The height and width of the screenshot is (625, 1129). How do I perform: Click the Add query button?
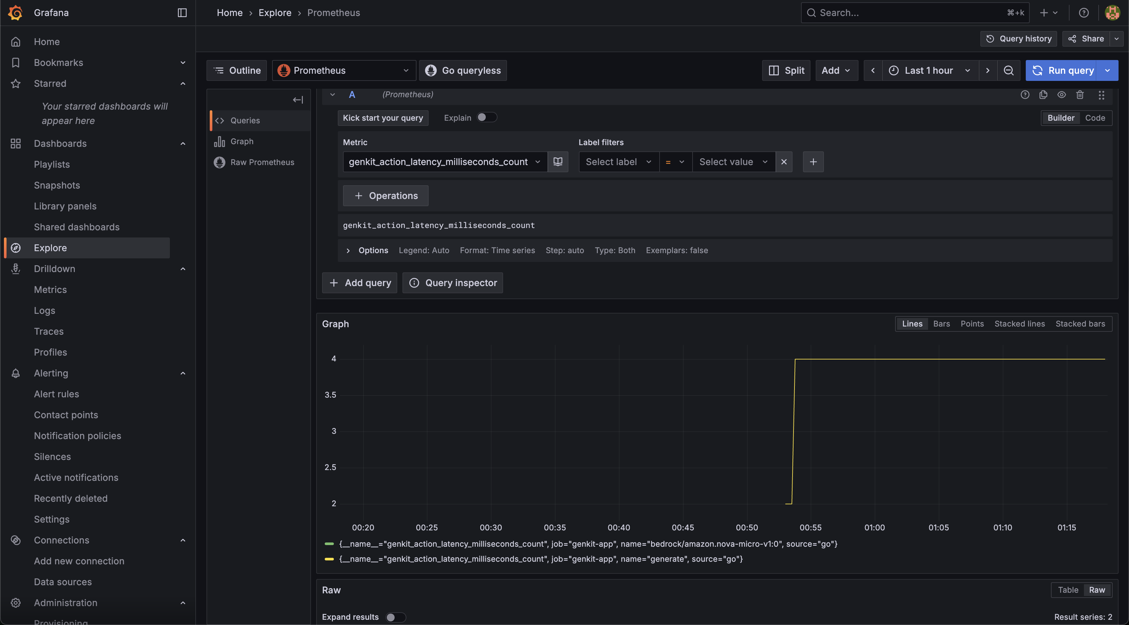(359, 283)
